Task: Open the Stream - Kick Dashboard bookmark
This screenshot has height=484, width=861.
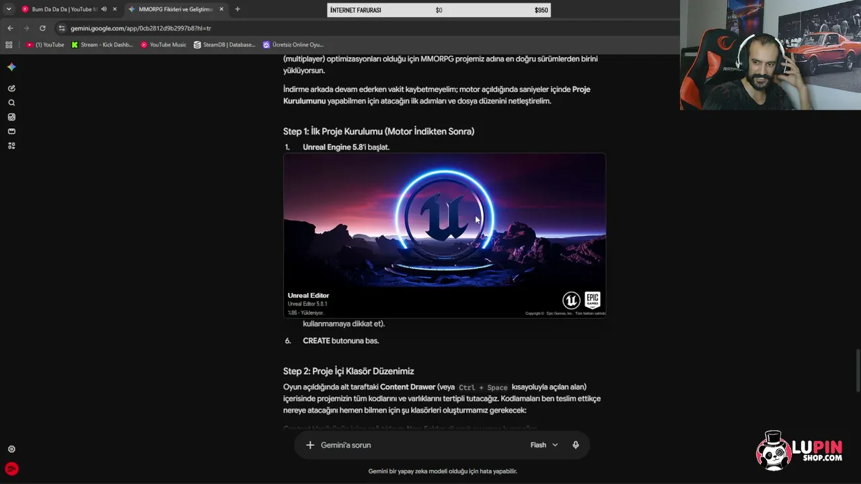Action: [102, 45]
